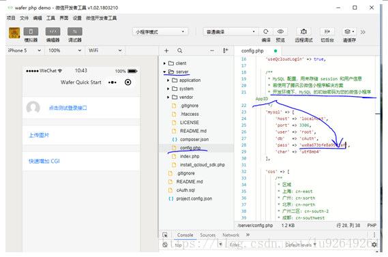Select index.php in the file tree
This screenshot has height=257, width=388.
[190, 156]
